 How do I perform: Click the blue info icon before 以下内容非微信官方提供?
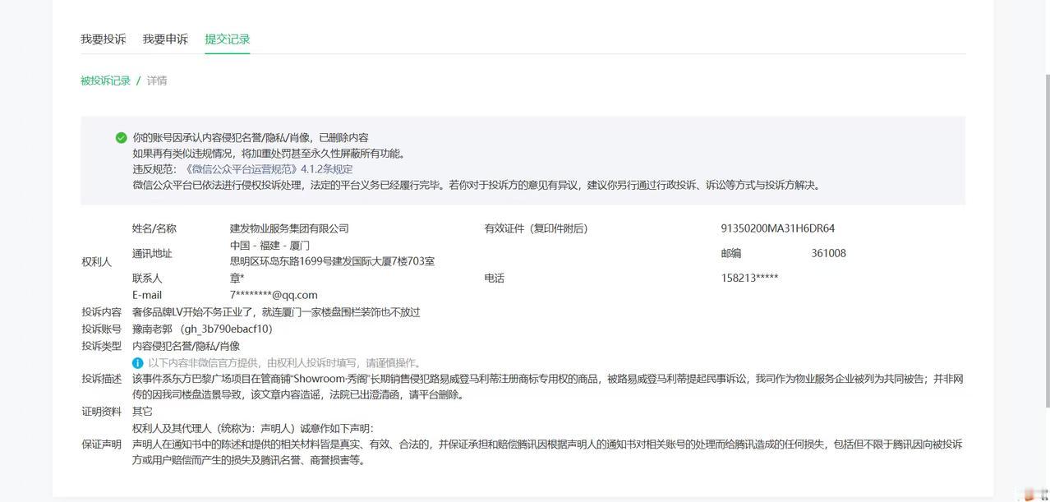coord(138,362)
